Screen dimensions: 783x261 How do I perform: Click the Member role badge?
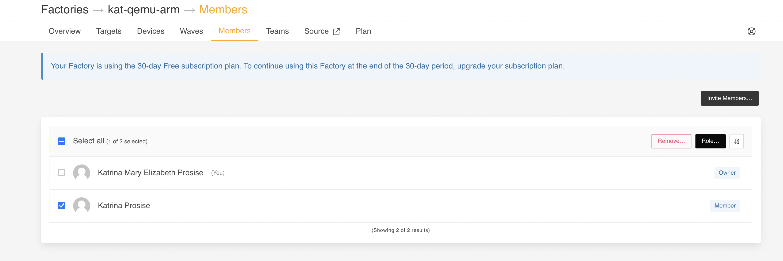click(725, 205)
